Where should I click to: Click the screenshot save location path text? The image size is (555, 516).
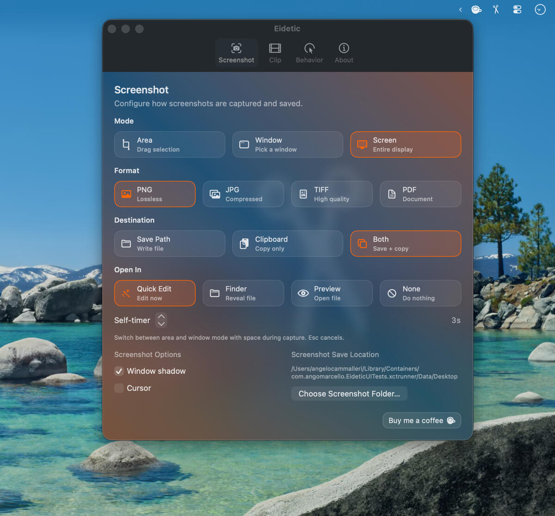[x=374, y=372]
